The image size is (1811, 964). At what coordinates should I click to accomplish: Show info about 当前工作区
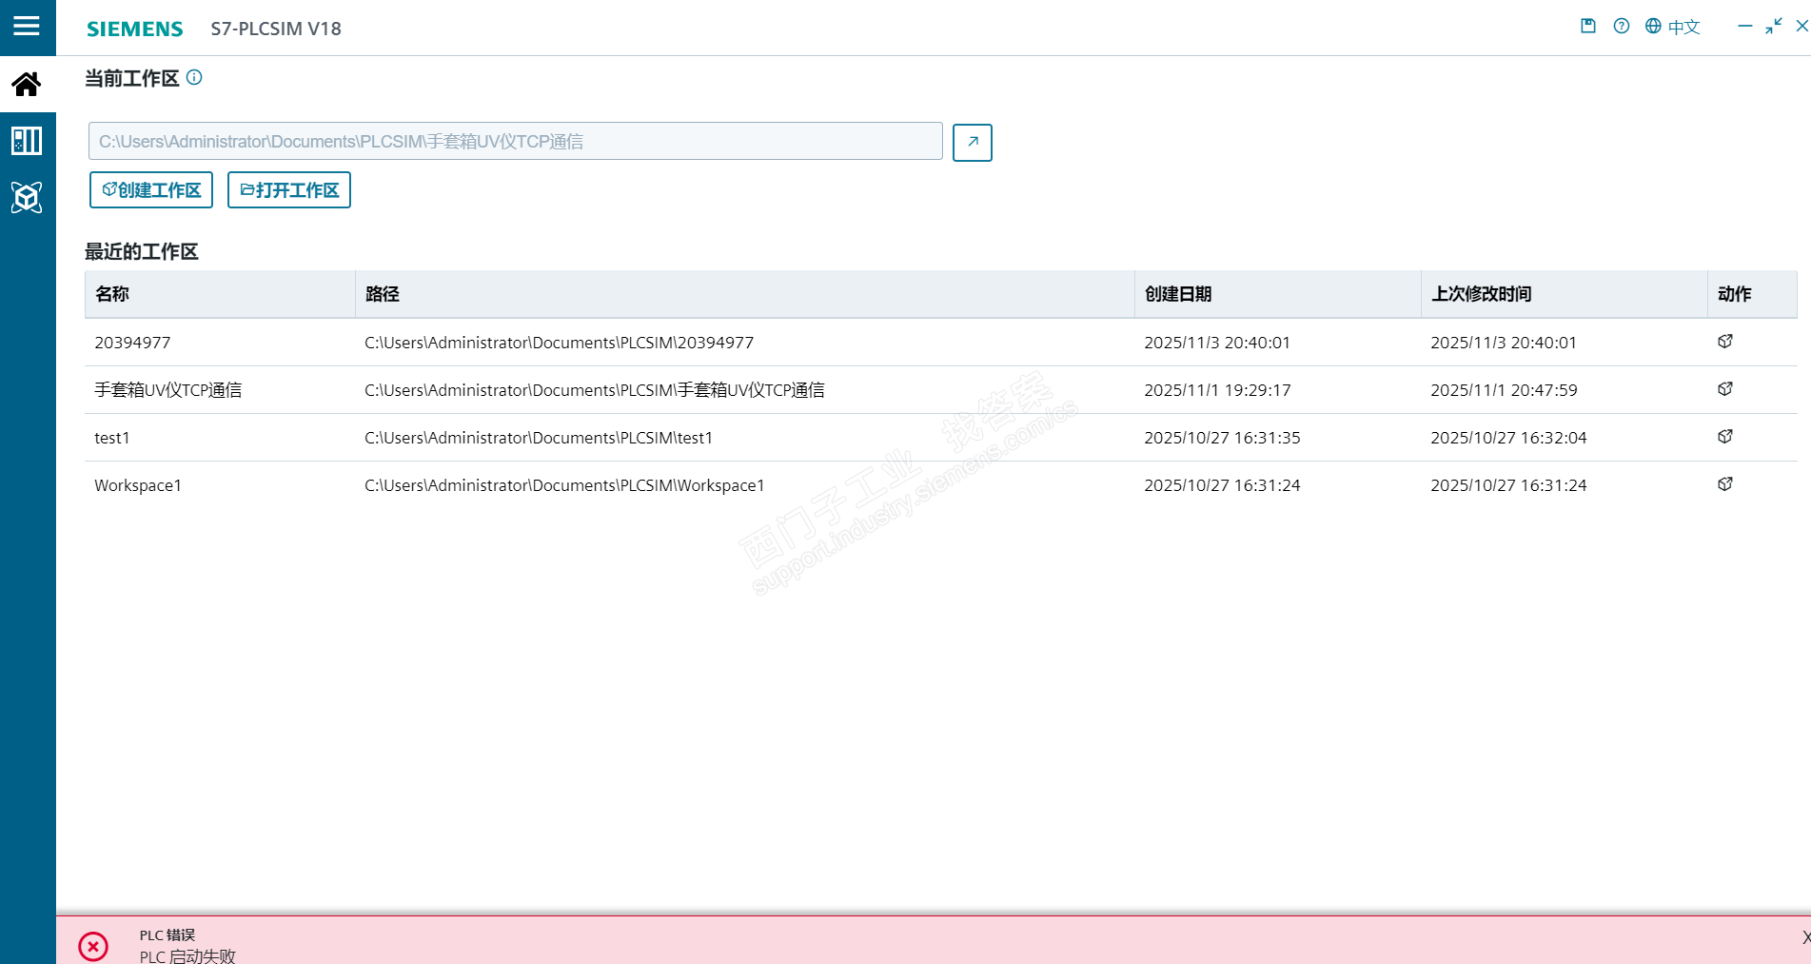[x=194, y=78]
